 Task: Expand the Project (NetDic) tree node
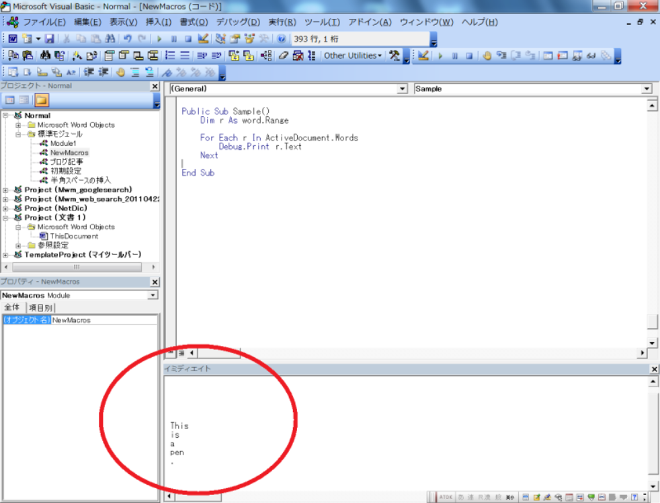click(6, 208)
